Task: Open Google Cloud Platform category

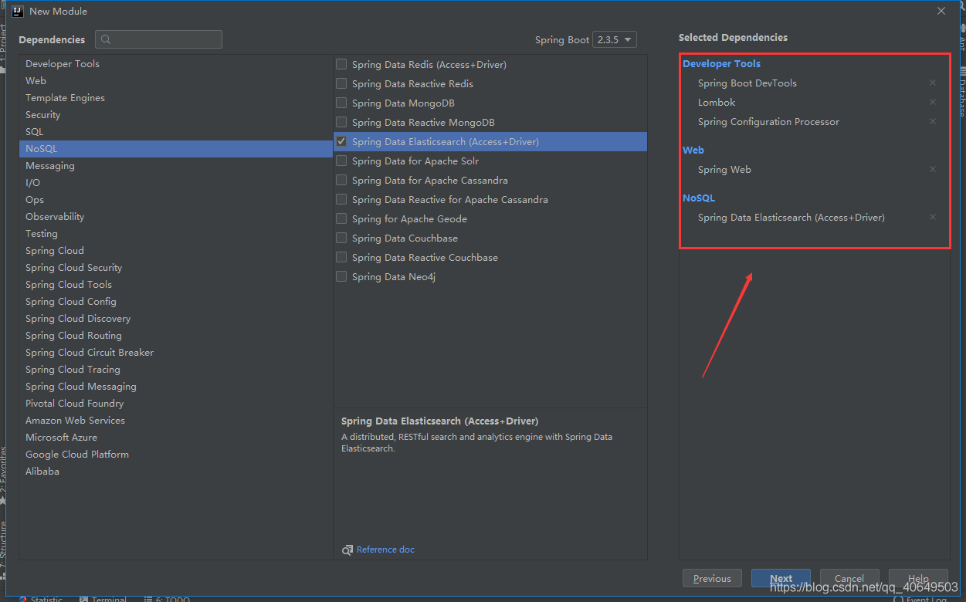Action: [x=176, y=454]
